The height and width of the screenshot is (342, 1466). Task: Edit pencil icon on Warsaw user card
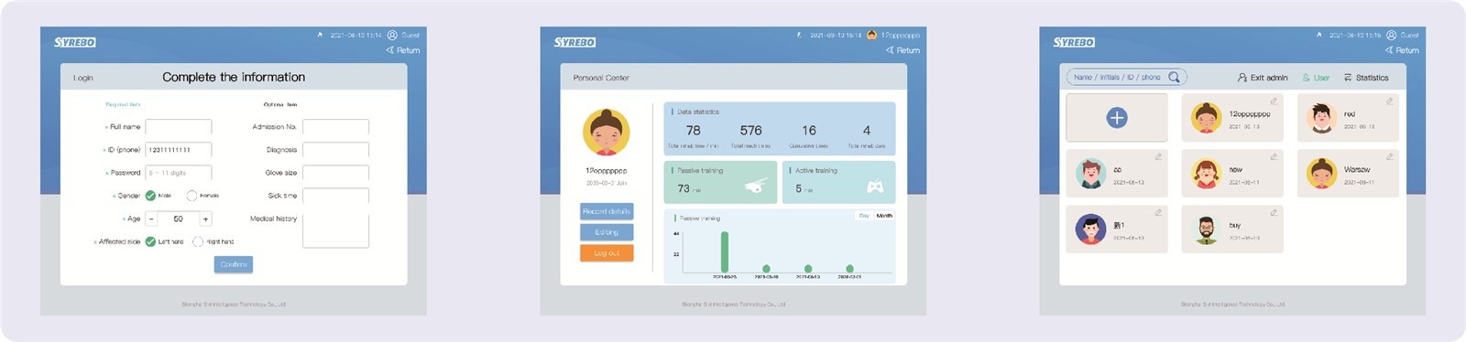point(1389,157)
